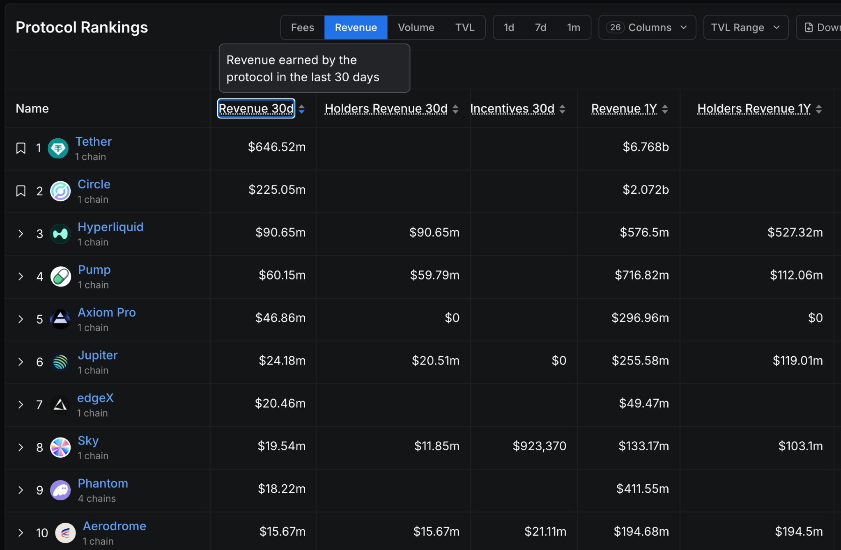Screen dimensions: 841x550
Task: Toggle bookmark for Circle
Action: pos(21,191)
